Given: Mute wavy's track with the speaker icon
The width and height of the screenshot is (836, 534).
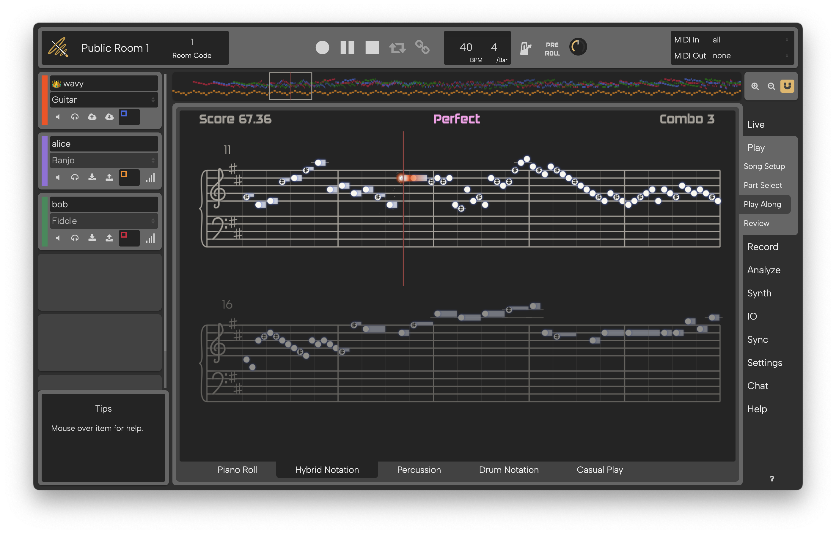Looking at the screenshot, I should 58,117.
